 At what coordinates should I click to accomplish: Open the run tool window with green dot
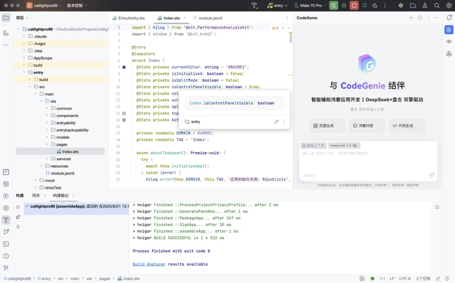(6, 232)
